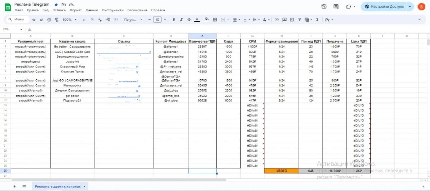
Task: Insert a comment
Action: pos(284,19)
